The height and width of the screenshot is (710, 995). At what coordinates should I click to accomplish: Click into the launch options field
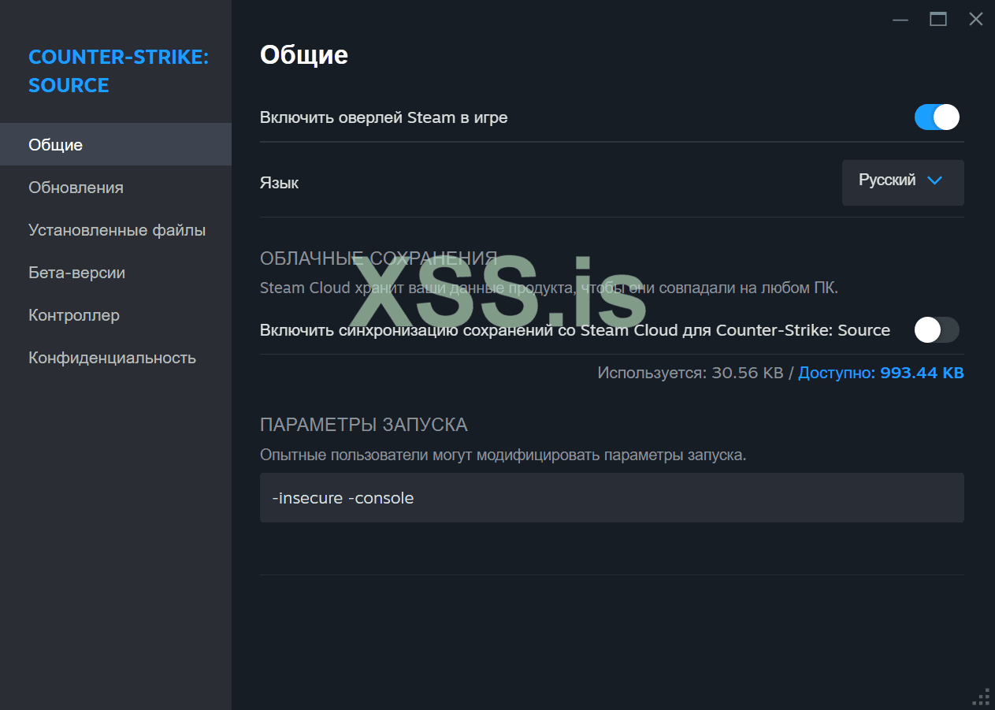pyautogui.click(x=611, y=498)
